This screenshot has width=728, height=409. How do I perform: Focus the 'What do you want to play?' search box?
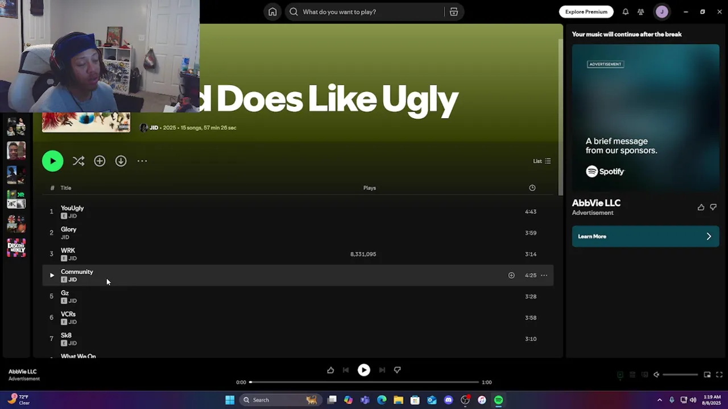(x=364, y=12)
